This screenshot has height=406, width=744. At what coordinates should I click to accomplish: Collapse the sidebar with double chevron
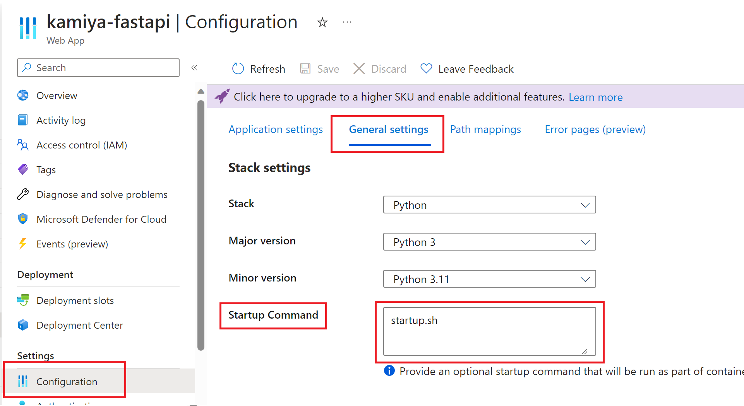point(194,68)
